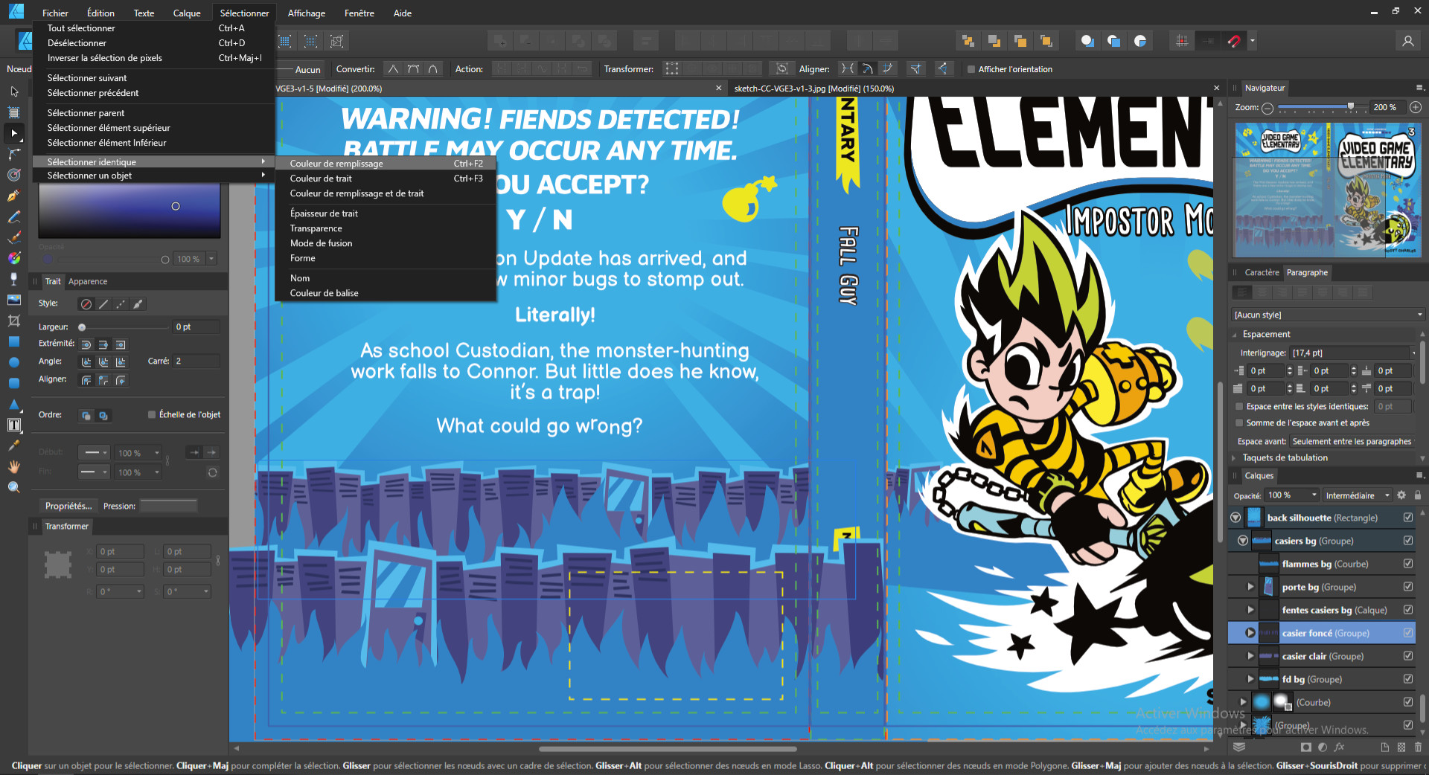The height and width of the screenshot is (775, 1429).
Task: Delete layer with trash icon
Action: tap(1418, 747)
